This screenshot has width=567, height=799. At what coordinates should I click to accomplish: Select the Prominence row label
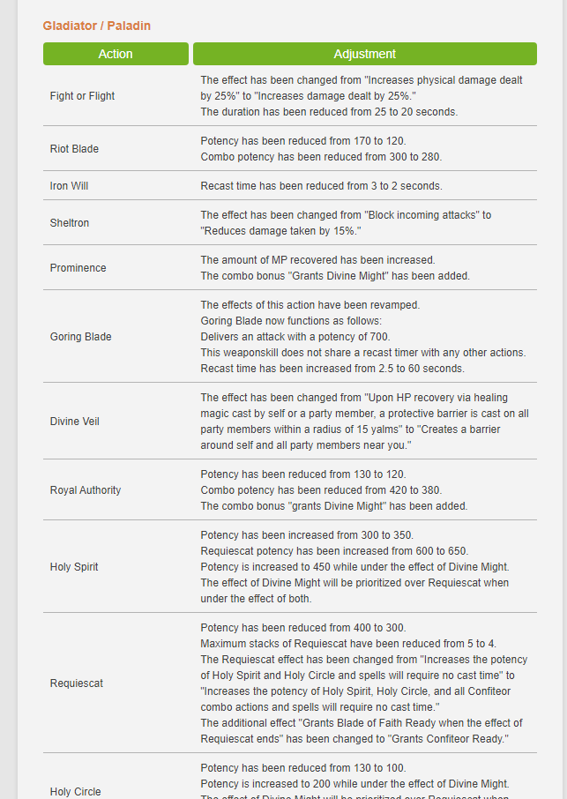[78, 268]
